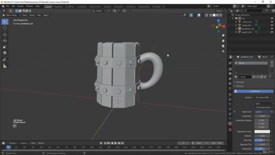Collapse the low collection in outliner
Screen dimensions: 275x155
(x=233, y=18)
